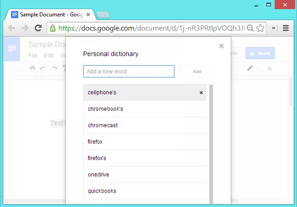Click the Add a new word field
Viewport: 297px width, 207px height.
(x=129, y=72)
